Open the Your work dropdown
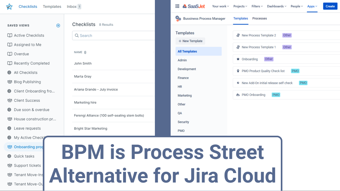 tap(220, 6)
